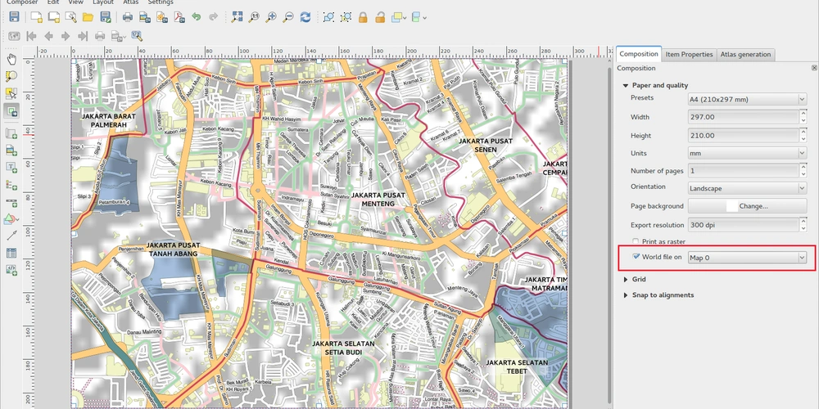The width and height of the screenshot is (819, 409).
Task: Select the Pan composer hand tool
Action: (x=11, y=58)
